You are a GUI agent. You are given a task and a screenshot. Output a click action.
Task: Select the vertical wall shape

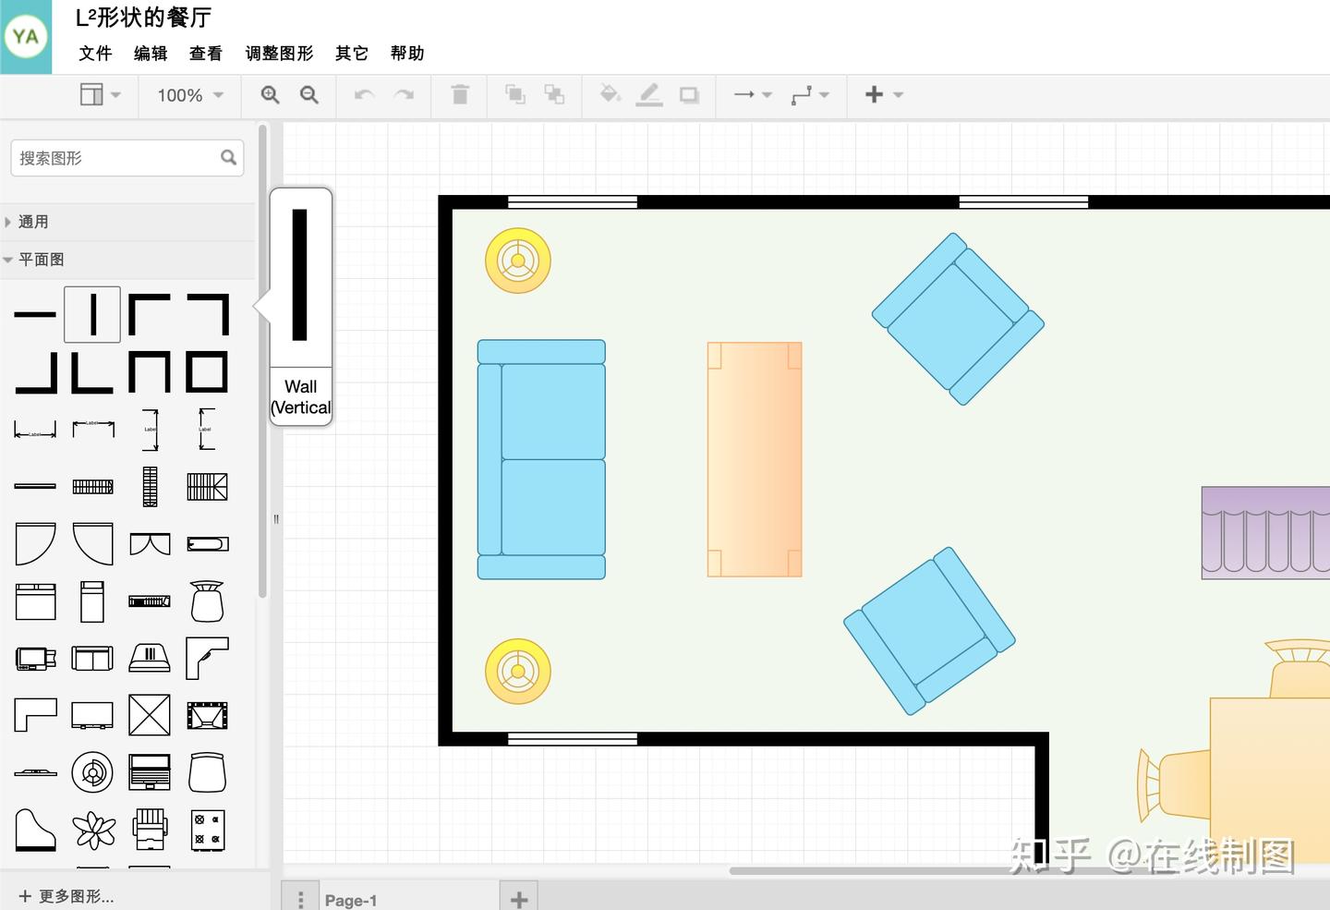pos(92,314)
